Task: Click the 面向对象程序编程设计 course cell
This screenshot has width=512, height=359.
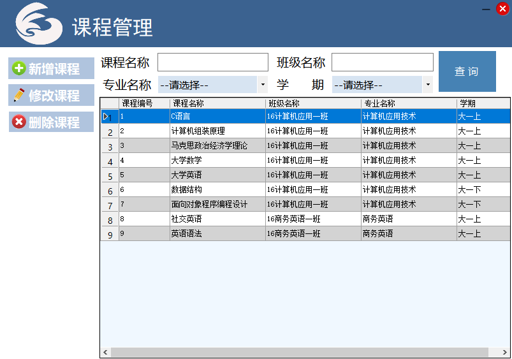Action: click(x=217, y=205)
